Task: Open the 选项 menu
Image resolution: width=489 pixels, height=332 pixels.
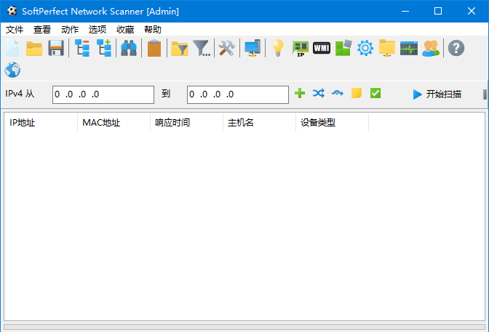Action: click(98, 30)
